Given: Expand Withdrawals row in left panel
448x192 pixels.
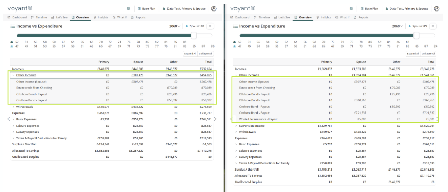Looking at the screenshot, I should [x=13, y=107].
